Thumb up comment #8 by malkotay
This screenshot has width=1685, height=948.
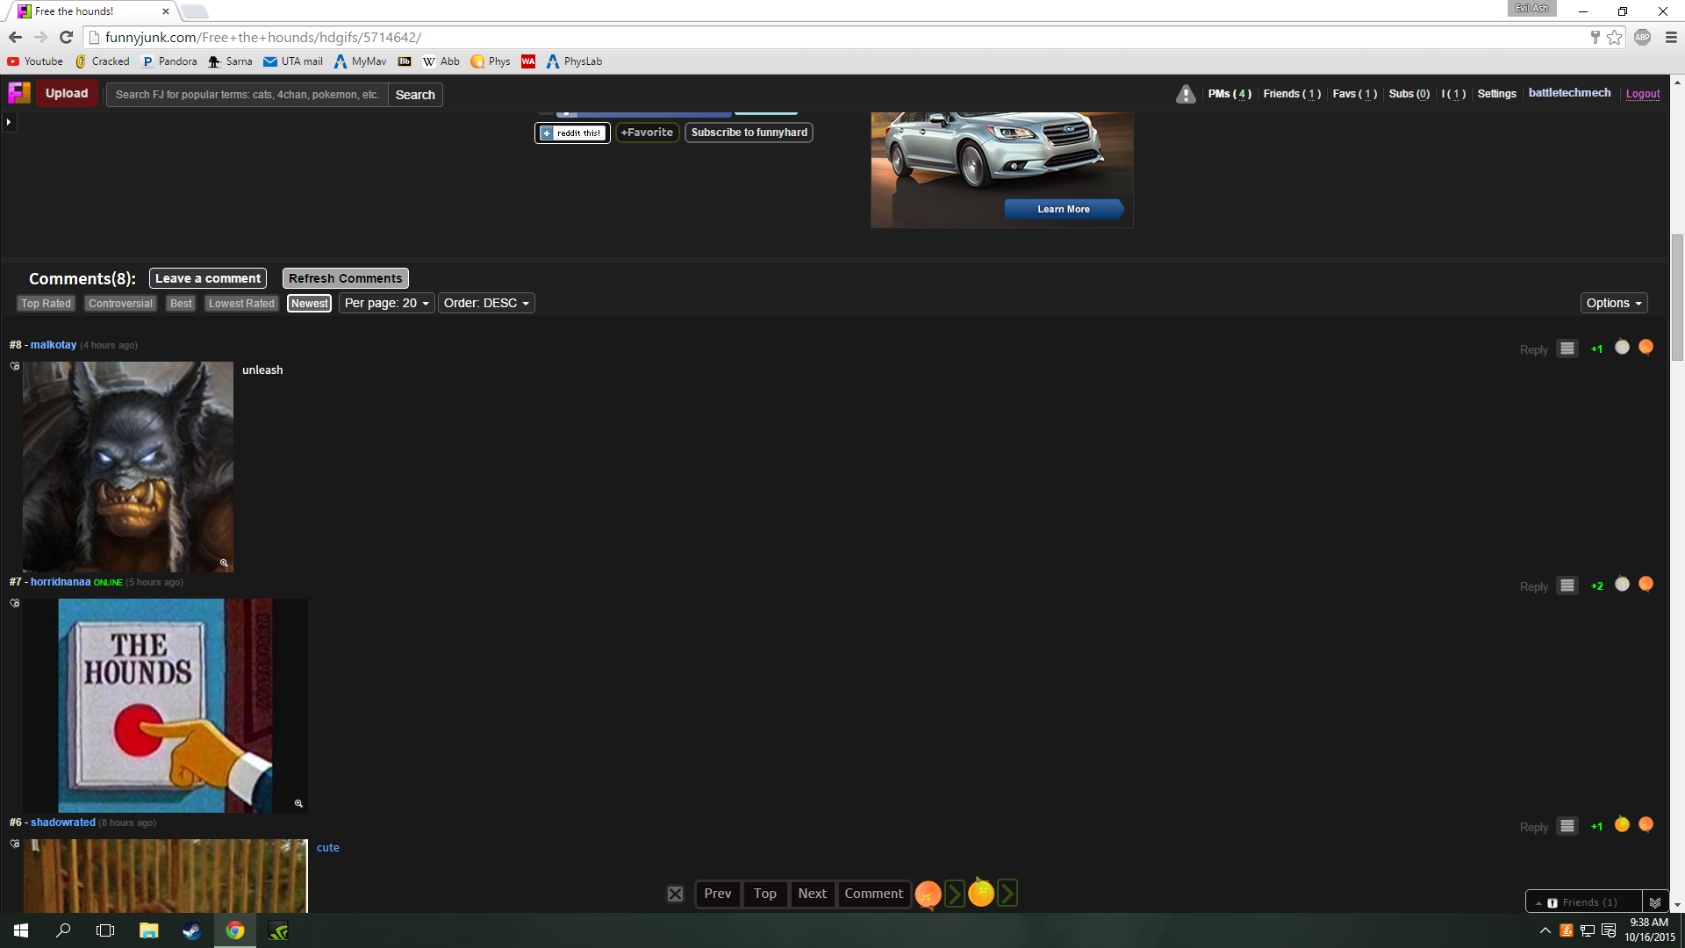click(1622, 348)
